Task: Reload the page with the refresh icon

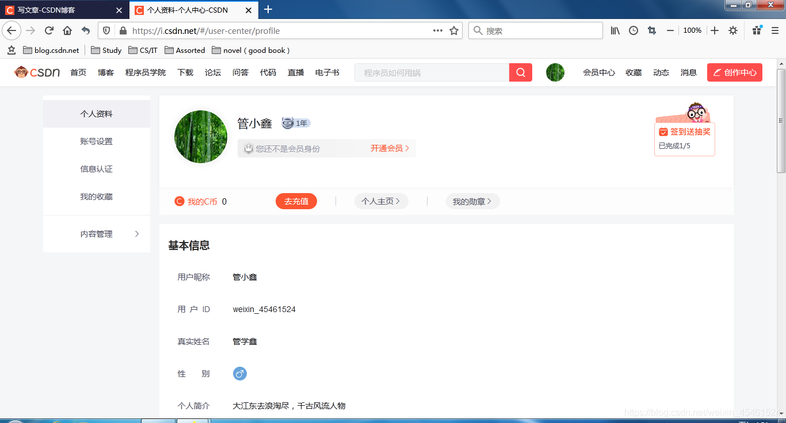Action: (x=49, y=30)
